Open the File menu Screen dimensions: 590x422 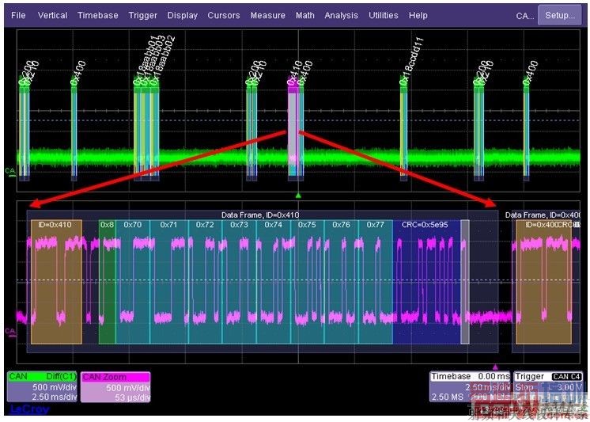tap(18, 16)
